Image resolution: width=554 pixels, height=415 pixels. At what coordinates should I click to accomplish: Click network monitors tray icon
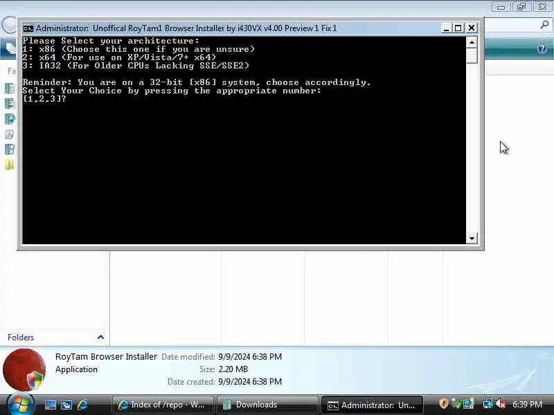[x=488, y=403]
